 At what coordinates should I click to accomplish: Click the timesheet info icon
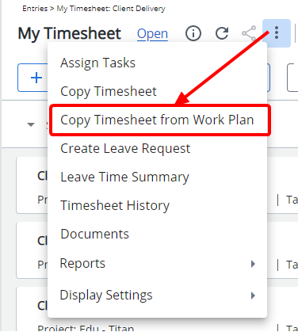coord(193,33)
